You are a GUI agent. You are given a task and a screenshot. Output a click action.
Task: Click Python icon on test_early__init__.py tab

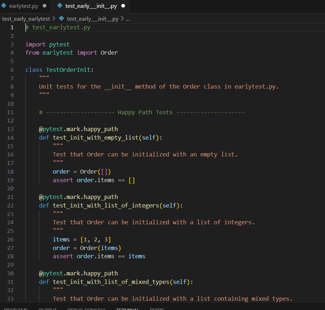[x=60, y=6]
